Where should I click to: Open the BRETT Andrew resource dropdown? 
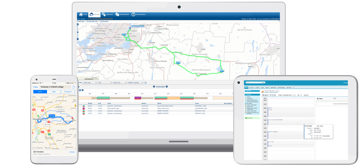pos(135,83)
